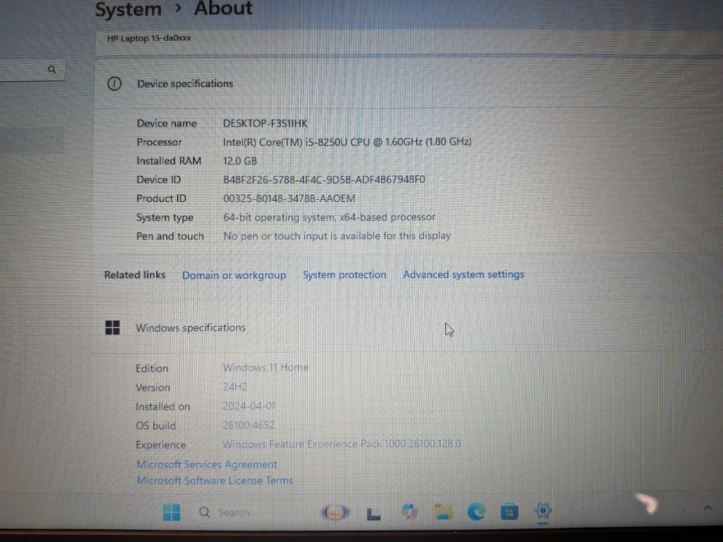The width and height of the screenshot is (723, 542).
Task: Collapse the Device specifications section header
Action: 185,84
